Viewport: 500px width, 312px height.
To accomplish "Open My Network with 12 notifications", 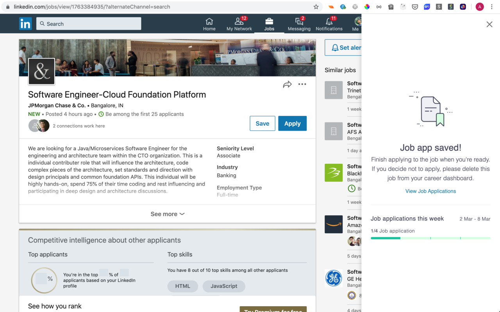I will click(x=239, y=24).
